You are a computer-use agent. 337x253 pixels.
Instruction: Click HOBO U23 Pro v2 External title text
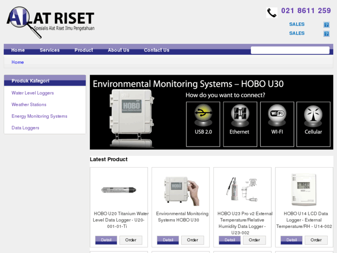(245, 223)
